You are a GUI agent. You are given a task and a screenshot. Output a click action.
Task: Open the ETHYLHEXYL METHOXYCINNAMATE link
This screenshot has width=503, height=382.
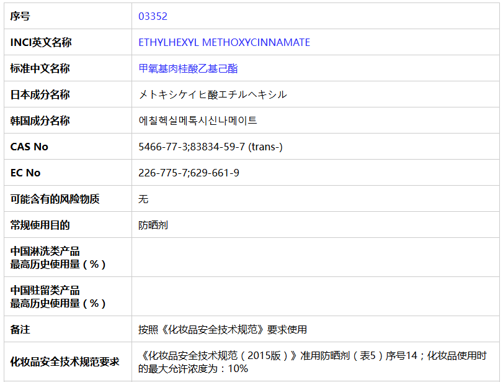click(225, 42)
